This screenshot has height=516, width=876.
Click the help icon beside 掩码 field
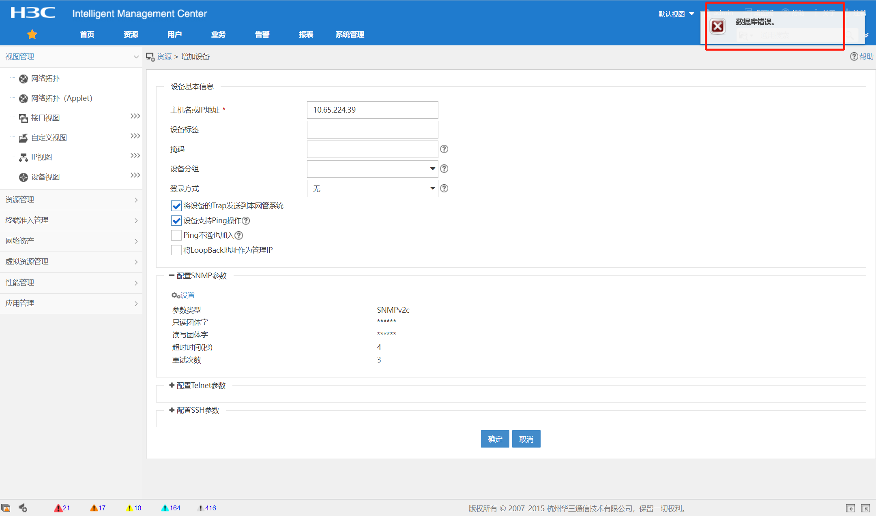pyautogui.click(x=444, y=149)
